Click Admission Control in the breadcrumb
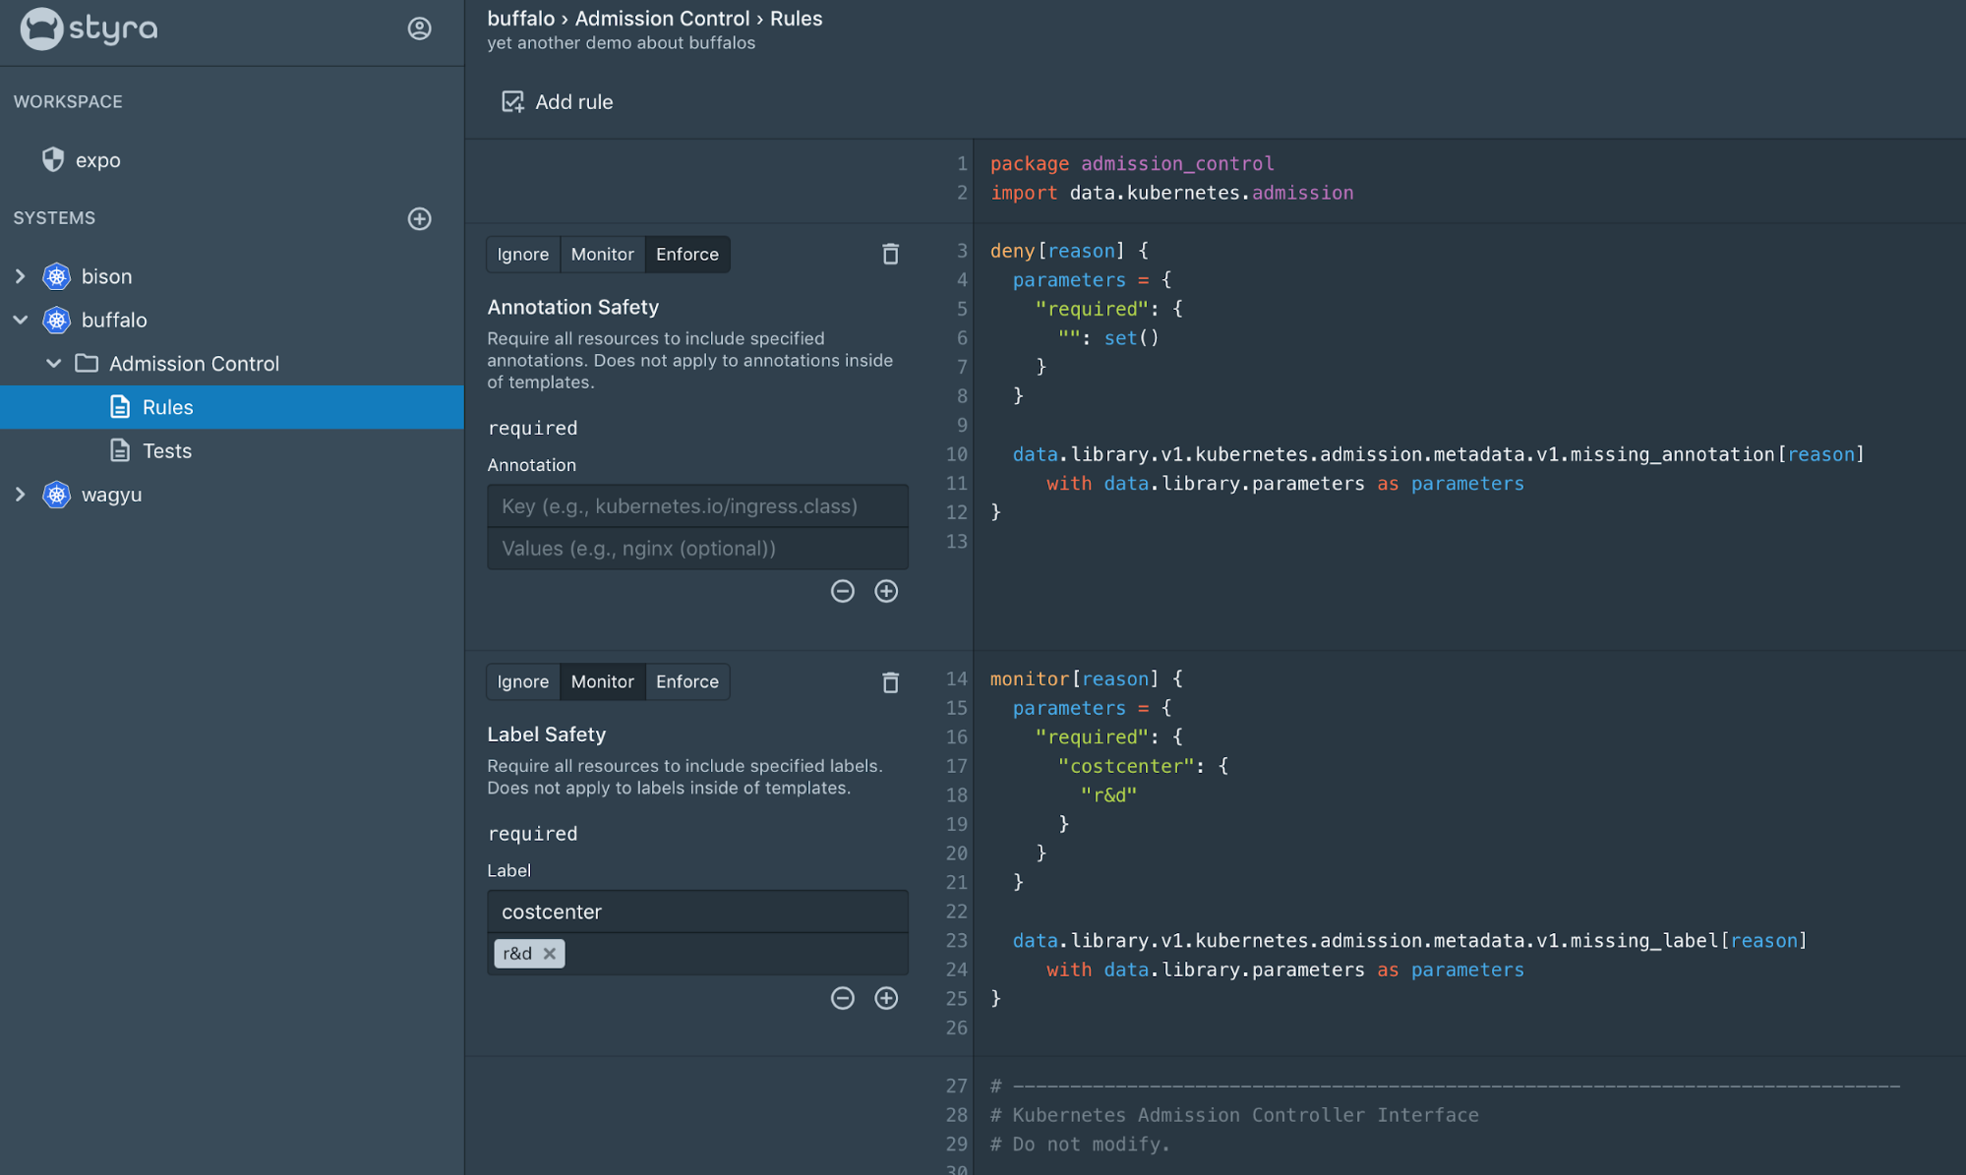This screenshot has width=1966, height=1175. point(662,19)
